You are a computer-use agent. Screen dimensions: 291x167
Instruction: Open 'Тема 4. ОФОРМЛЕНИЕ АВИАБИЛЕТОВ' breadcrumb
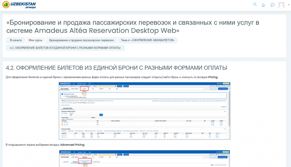pyautogui.click(x=147, y=40)
